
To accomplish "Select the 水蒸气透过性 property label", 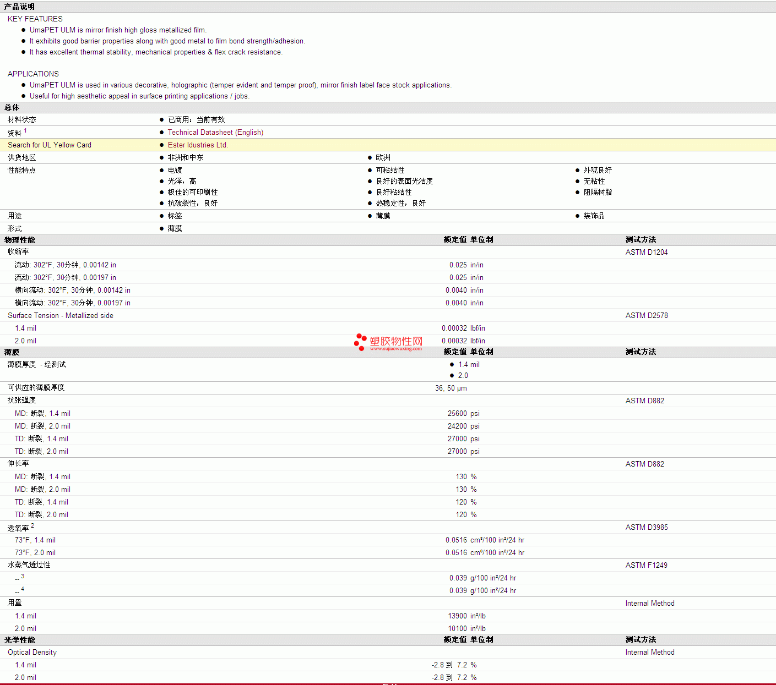I will point(29,565).
